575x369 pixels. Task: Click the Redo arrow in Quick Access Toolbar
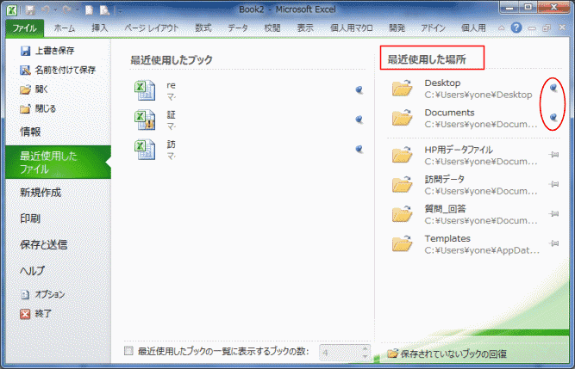[66, 10]
